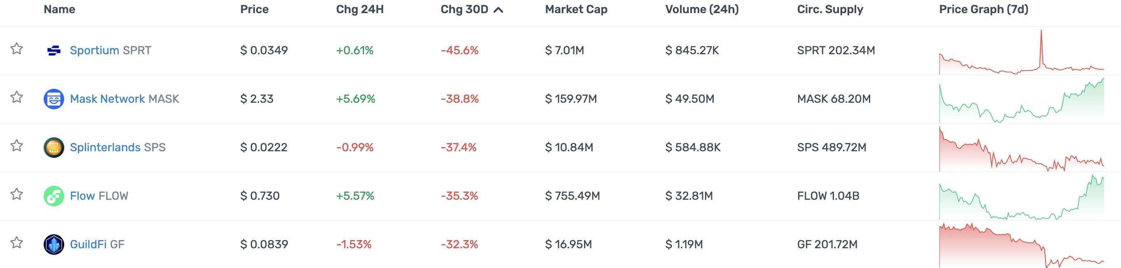This screenshot has height=268, width=1121.
Task: Sort by the Circ. Supply header
Action: 830,9
